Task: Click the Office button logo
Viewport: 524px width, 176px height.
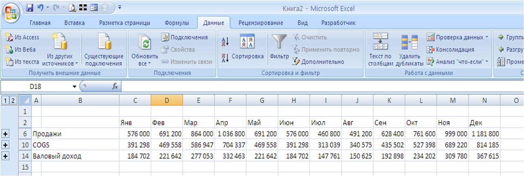Action: point(12,13)
